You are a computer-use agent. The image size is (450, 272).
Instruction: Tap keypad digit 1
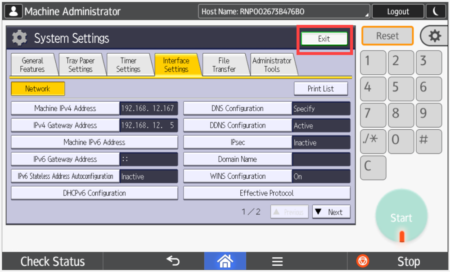(x=373, y=62)
